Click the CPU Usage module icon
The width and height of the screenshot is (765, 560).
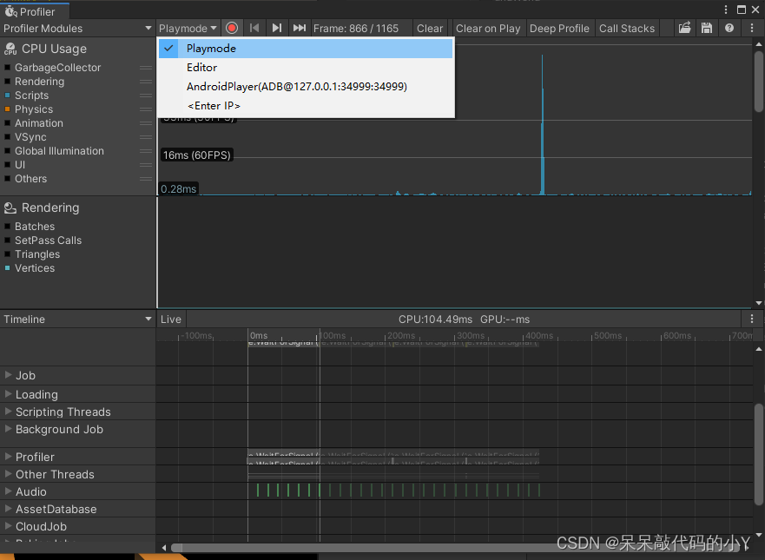point(10,49)
